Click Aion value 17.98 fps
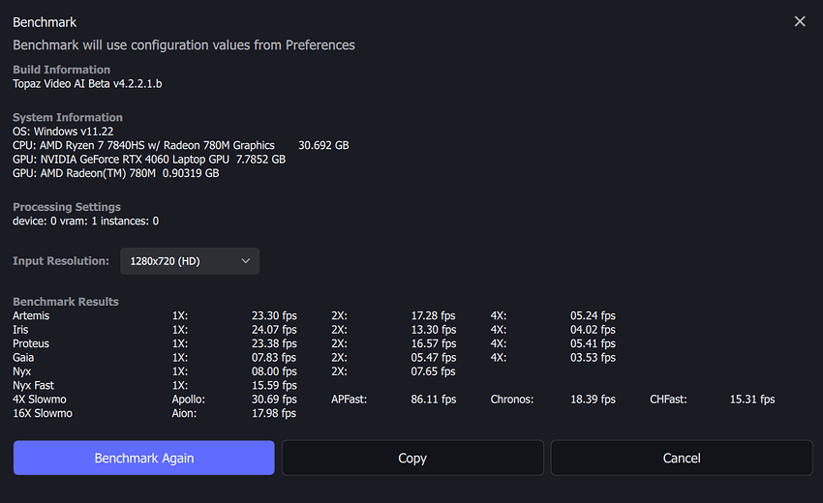 click(273, 413)
